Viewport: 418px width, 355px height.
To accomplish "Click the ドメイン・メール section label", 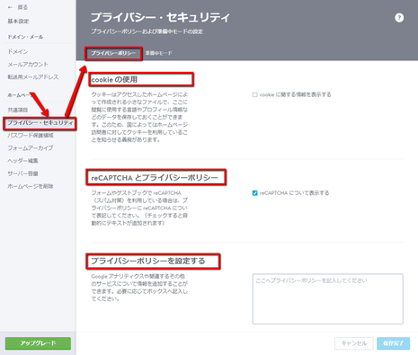I will [x=25, y=37].
